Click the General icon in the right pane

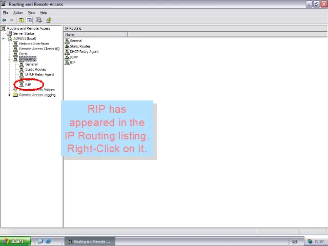point(67,40)
